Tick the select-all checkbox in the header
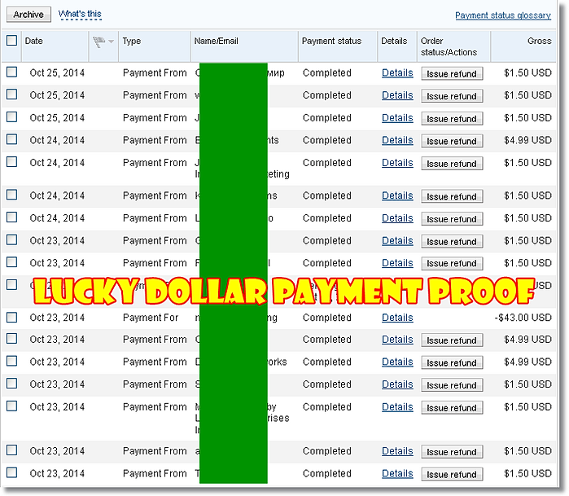Viewport: 569px width, 496px height. pyautogui.click(x=11, y=40)
